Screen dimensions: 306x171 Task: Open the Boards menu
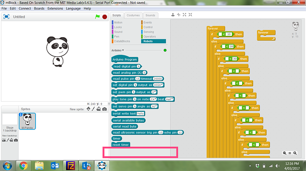coord(39,8)
